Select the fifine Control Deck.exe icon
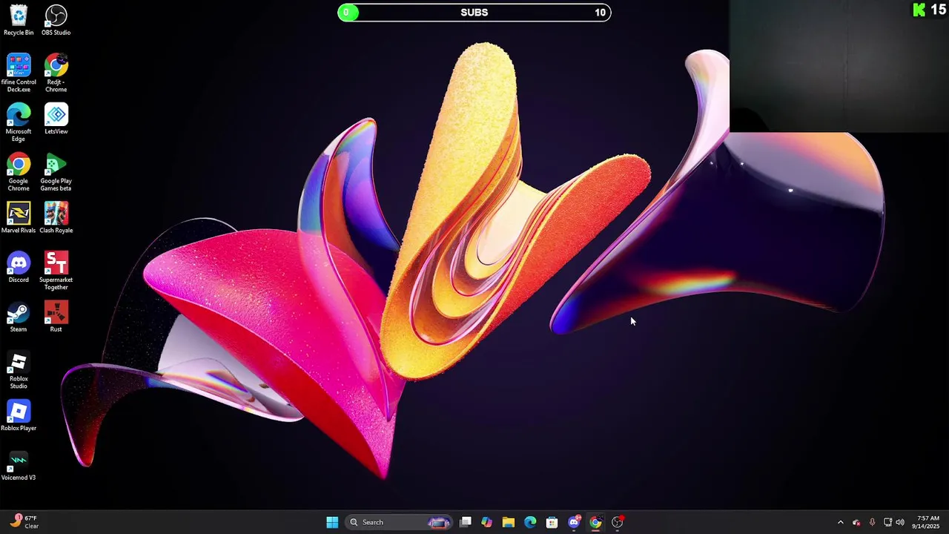Viewport: 949px width, 534px height. [19, 73]
